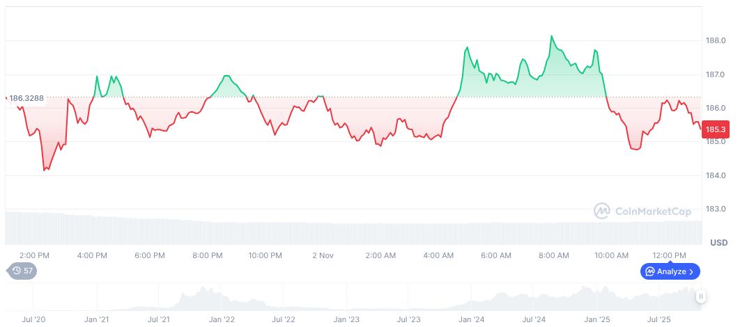Screen dimensions: 747x327
Task: Click the red 185.3 current price tag
Action: click(716, 129)
